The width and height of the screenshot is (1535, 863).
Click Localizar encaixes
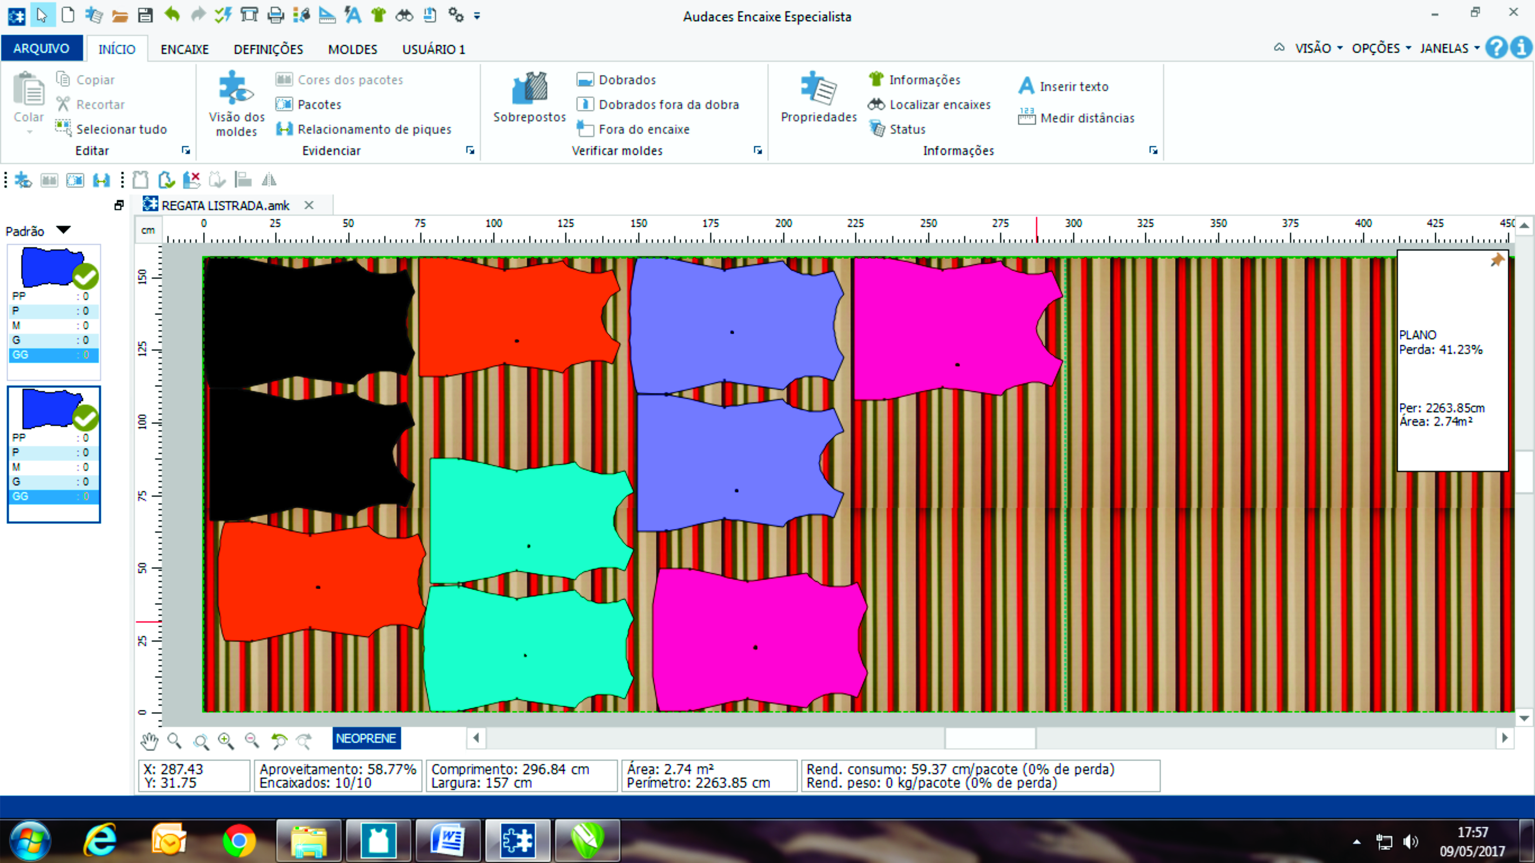coord(930,104)
